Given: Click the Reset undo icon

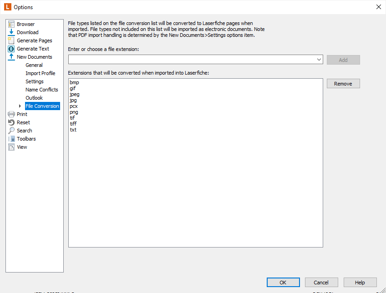Looking at the screenshot, I should pos(11,122).
